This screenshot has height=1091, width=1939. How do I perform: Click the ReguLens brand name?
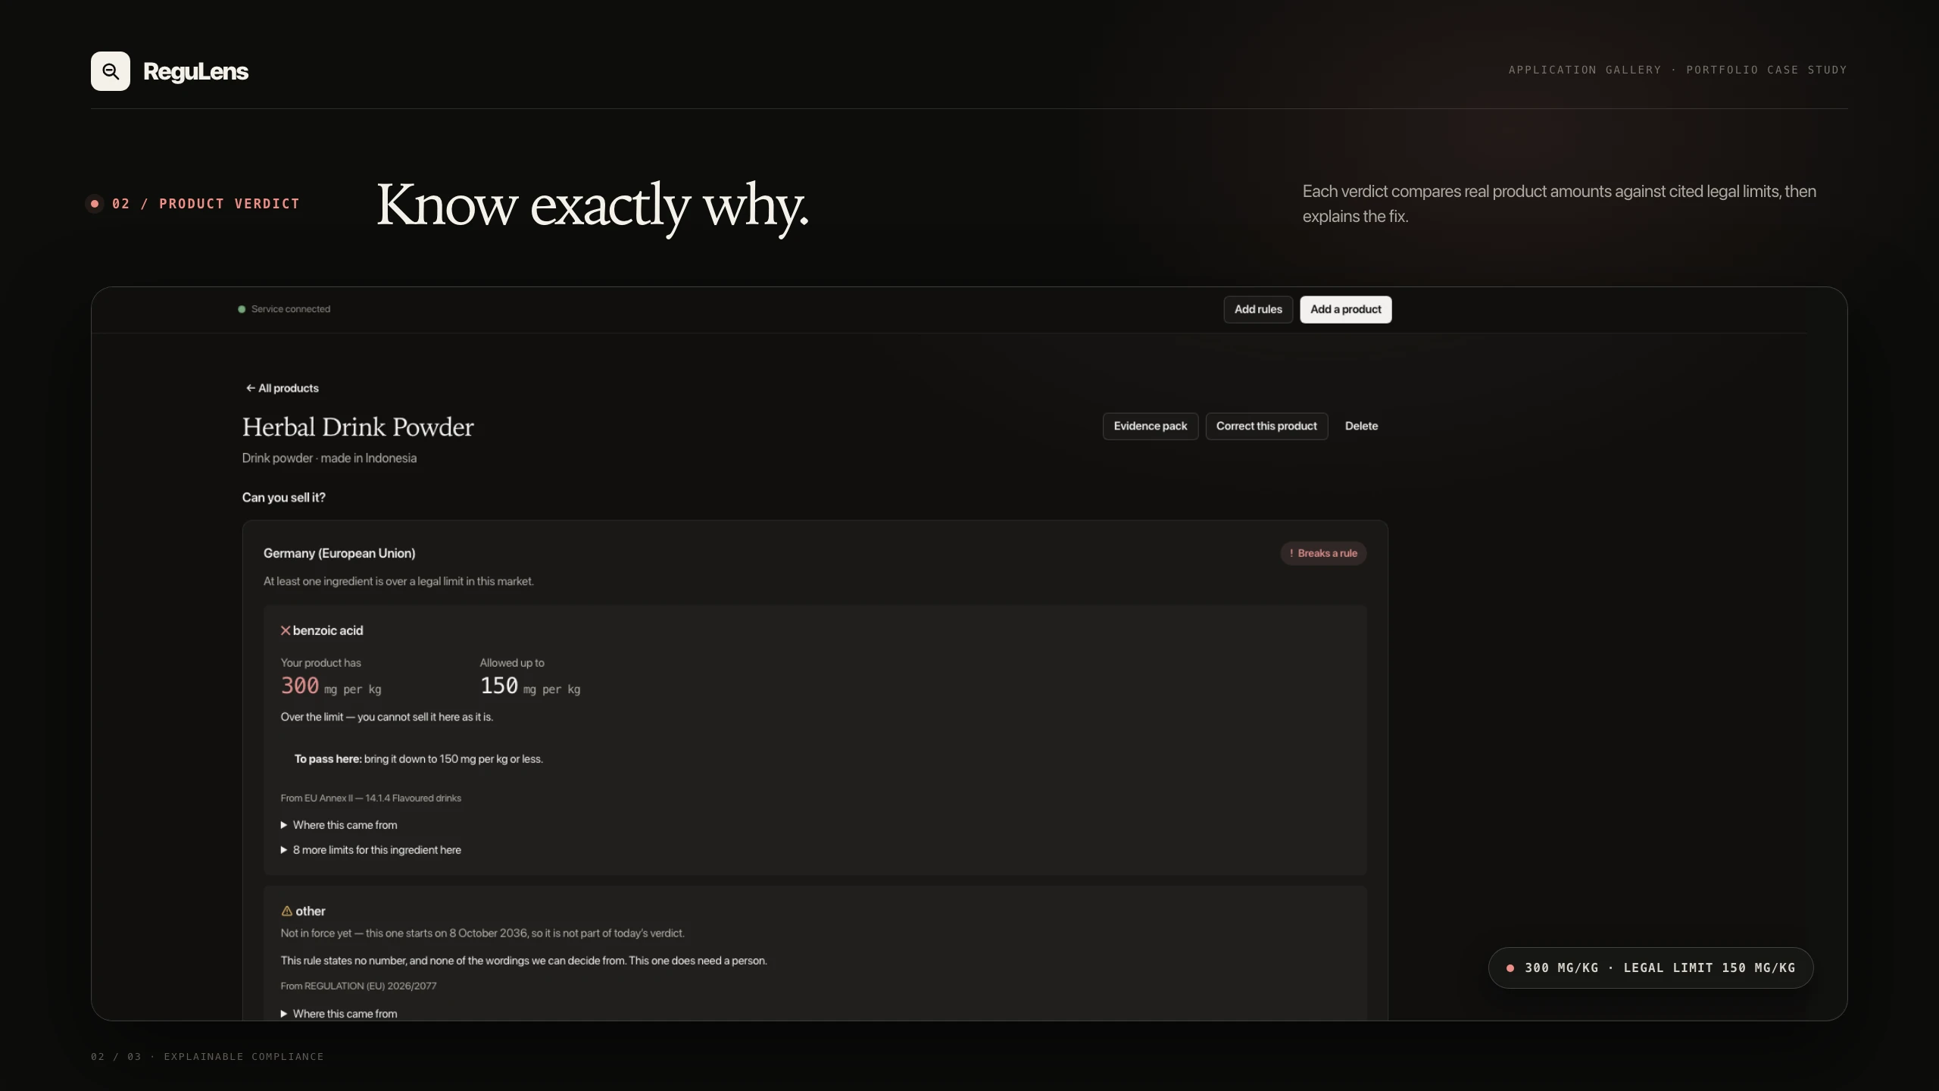coord(195,71)
